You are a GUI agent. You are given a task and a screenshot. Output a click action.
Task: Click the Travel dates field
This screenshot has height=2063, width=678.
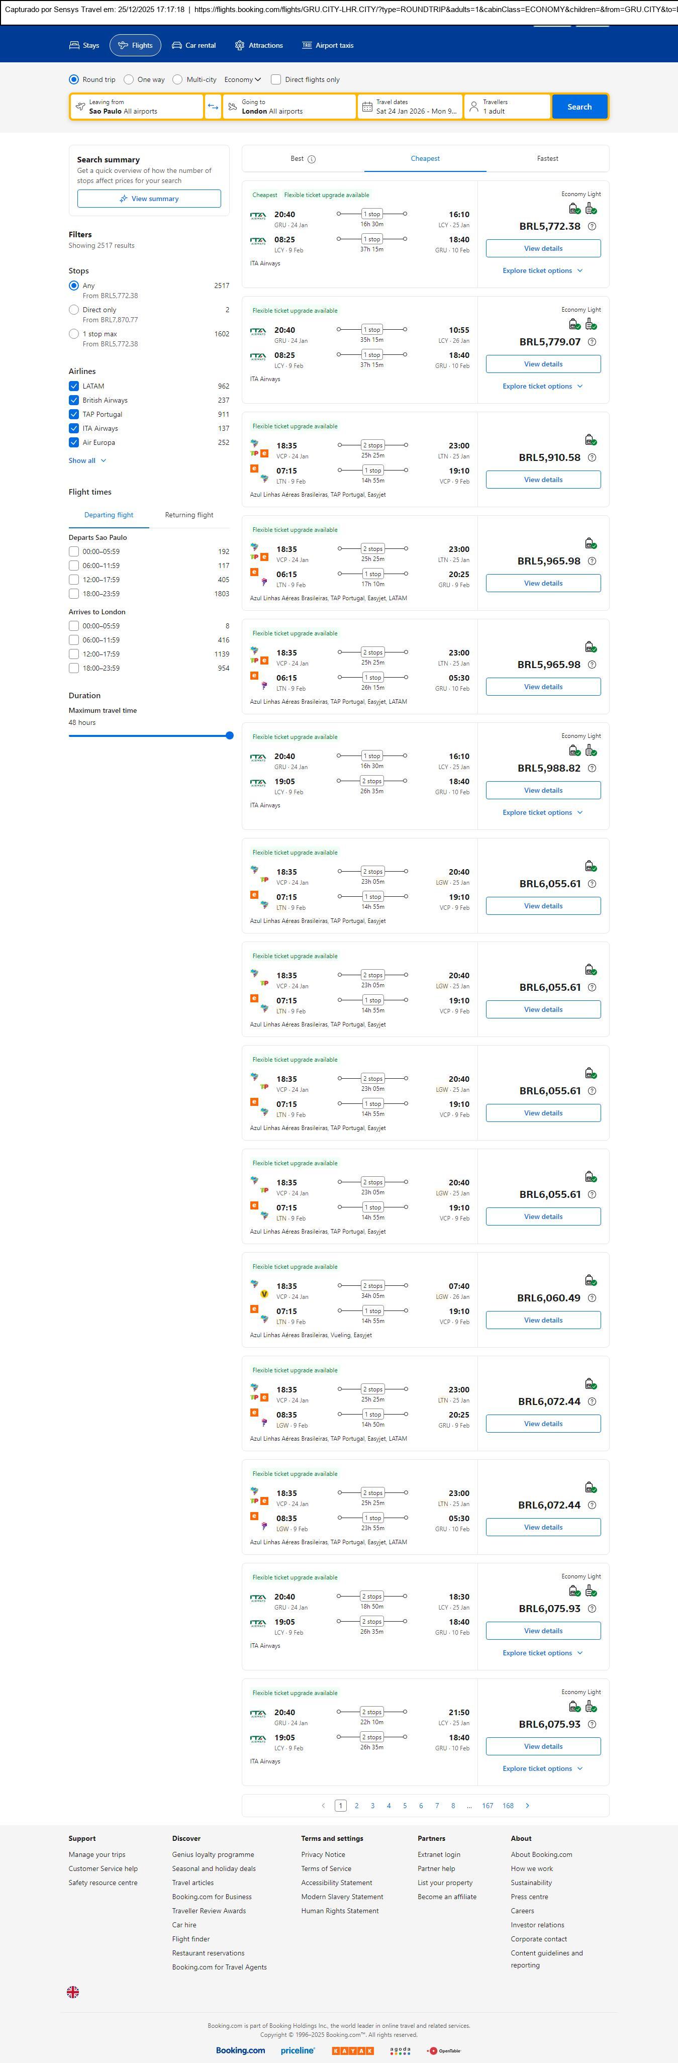[x=410, y=107]
